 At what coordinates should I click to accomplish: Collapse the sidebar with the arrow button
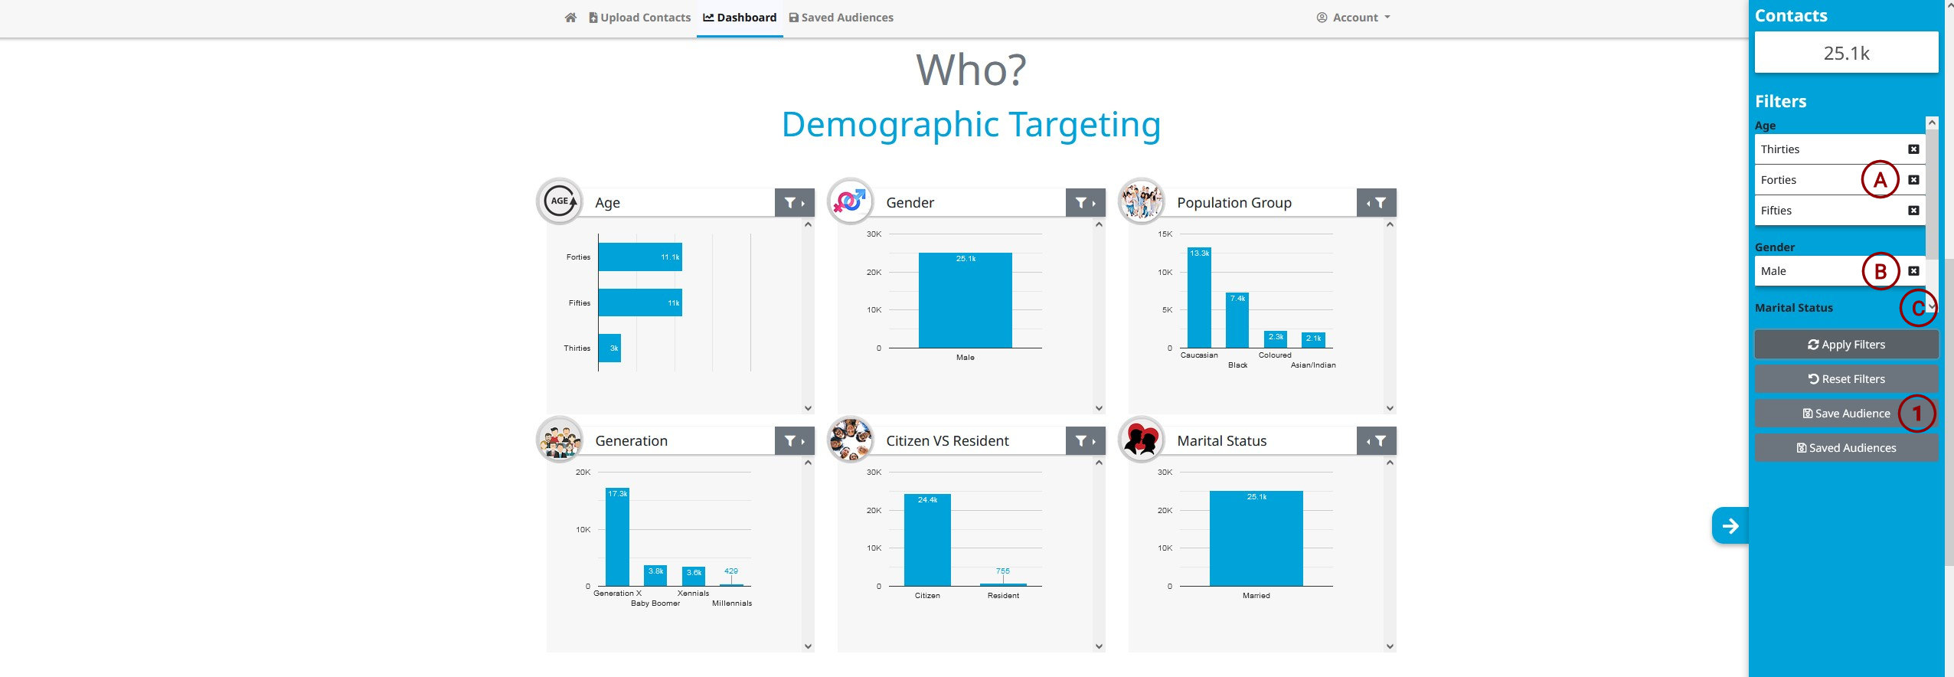click(x=1730, y=526)
